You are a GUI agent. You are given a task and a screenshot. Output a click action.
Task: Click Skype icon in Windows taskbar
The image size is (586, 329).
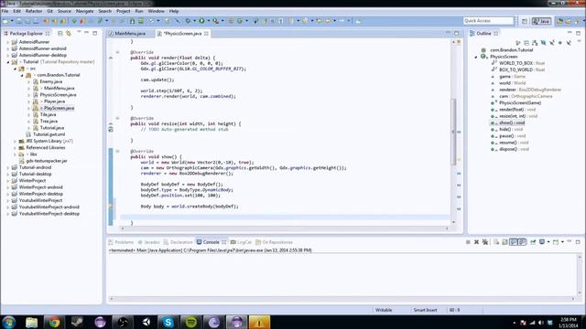tap(168, 322)
